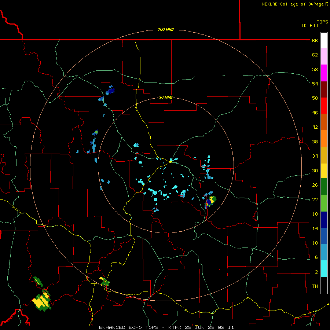
Task: Click the 100 NMI range ring label
Action: click(166, 29)
